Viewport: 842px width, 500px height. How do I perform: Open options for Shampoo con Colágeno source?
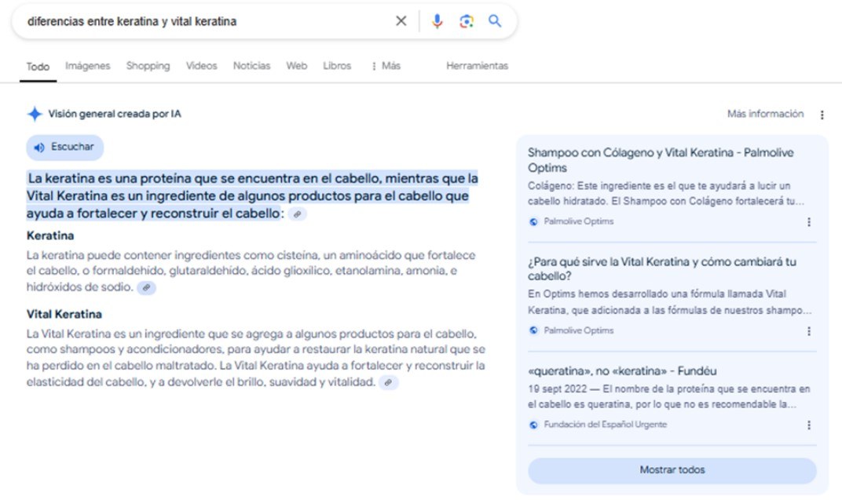pyautogui.click(x=808, y=222)
